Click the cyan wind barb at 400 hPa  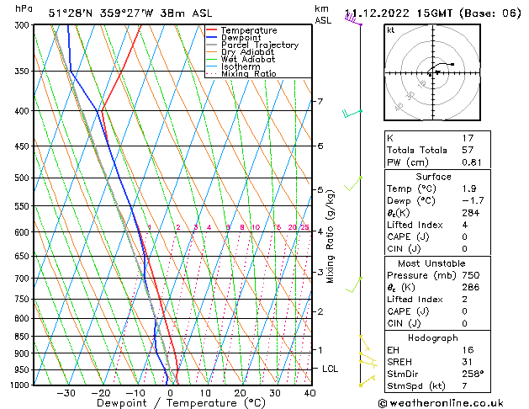point(352,112)
